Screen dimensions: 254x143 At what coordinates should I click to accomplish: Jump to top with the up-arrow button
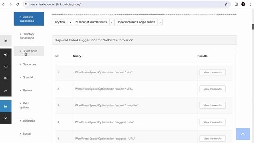coord(243,134)
